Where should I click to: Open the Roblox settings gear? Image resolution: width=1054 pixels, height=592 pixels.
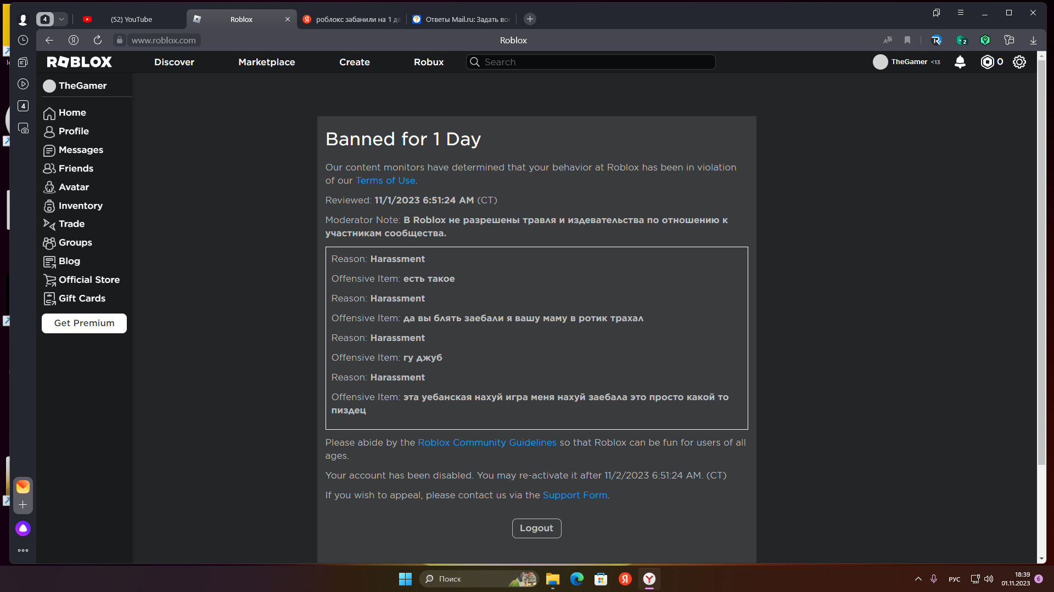click(x=1019, y=62)
